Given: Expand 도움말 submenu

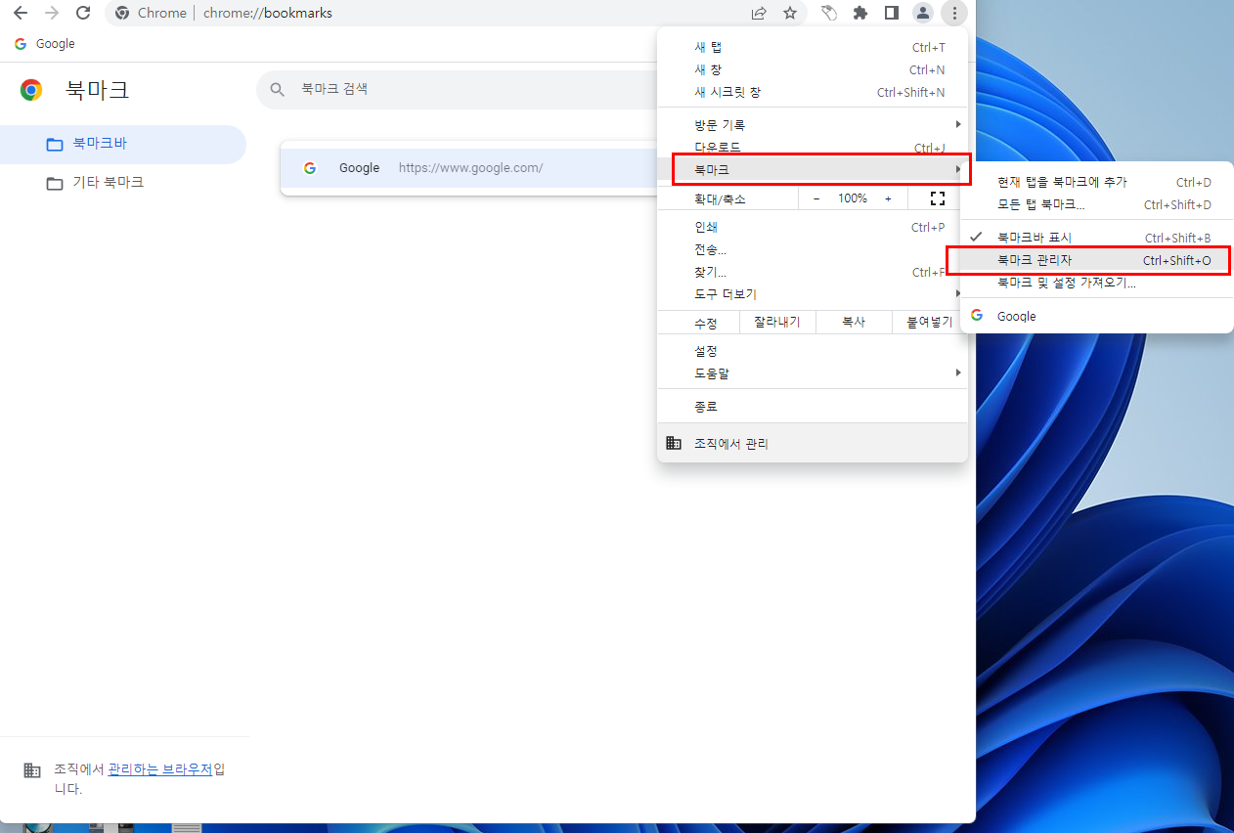Looking at the screenshot, I should pos(813,373).
